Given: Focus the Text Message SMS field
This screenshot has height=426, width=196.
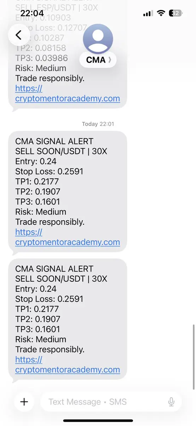Looking at the screenshot, I should pos(111,402).
